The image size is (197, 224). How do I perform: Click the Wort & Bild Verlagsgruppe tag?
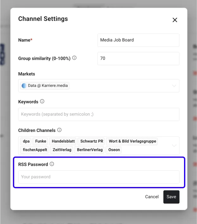[132, 141]
